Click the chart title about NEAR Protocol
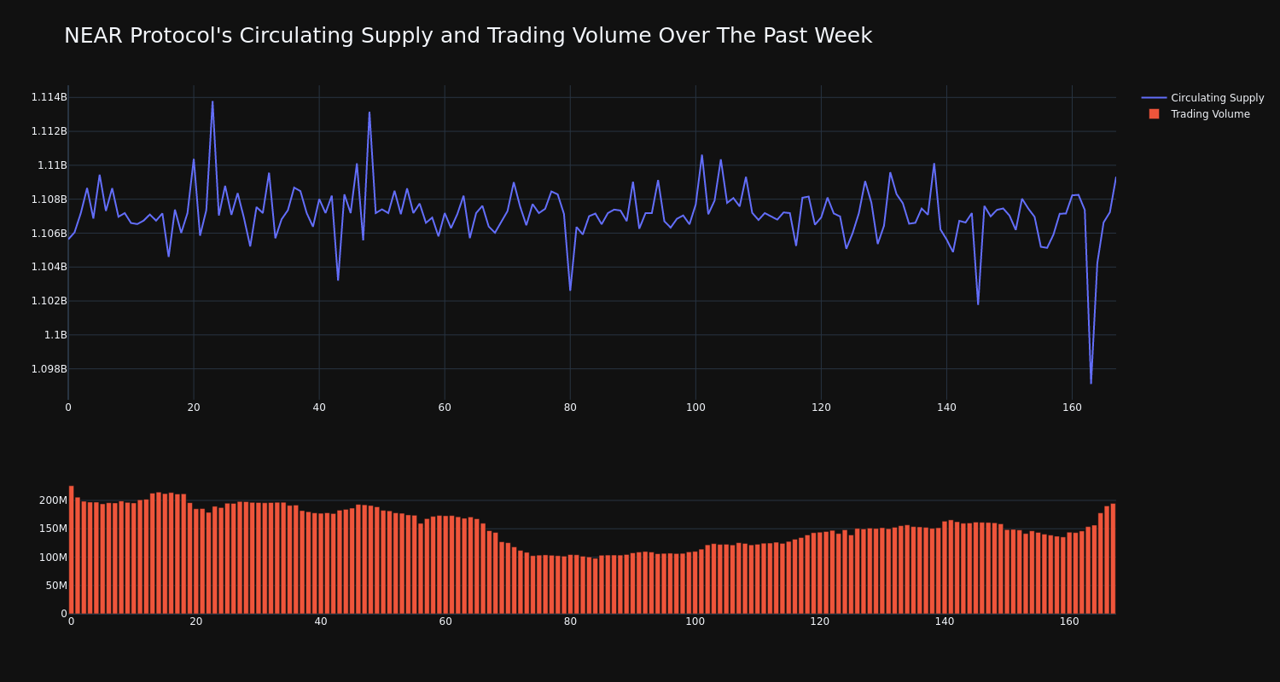Image resolution: width=1280 pixels, height=682 pixels. coord(468,36)
